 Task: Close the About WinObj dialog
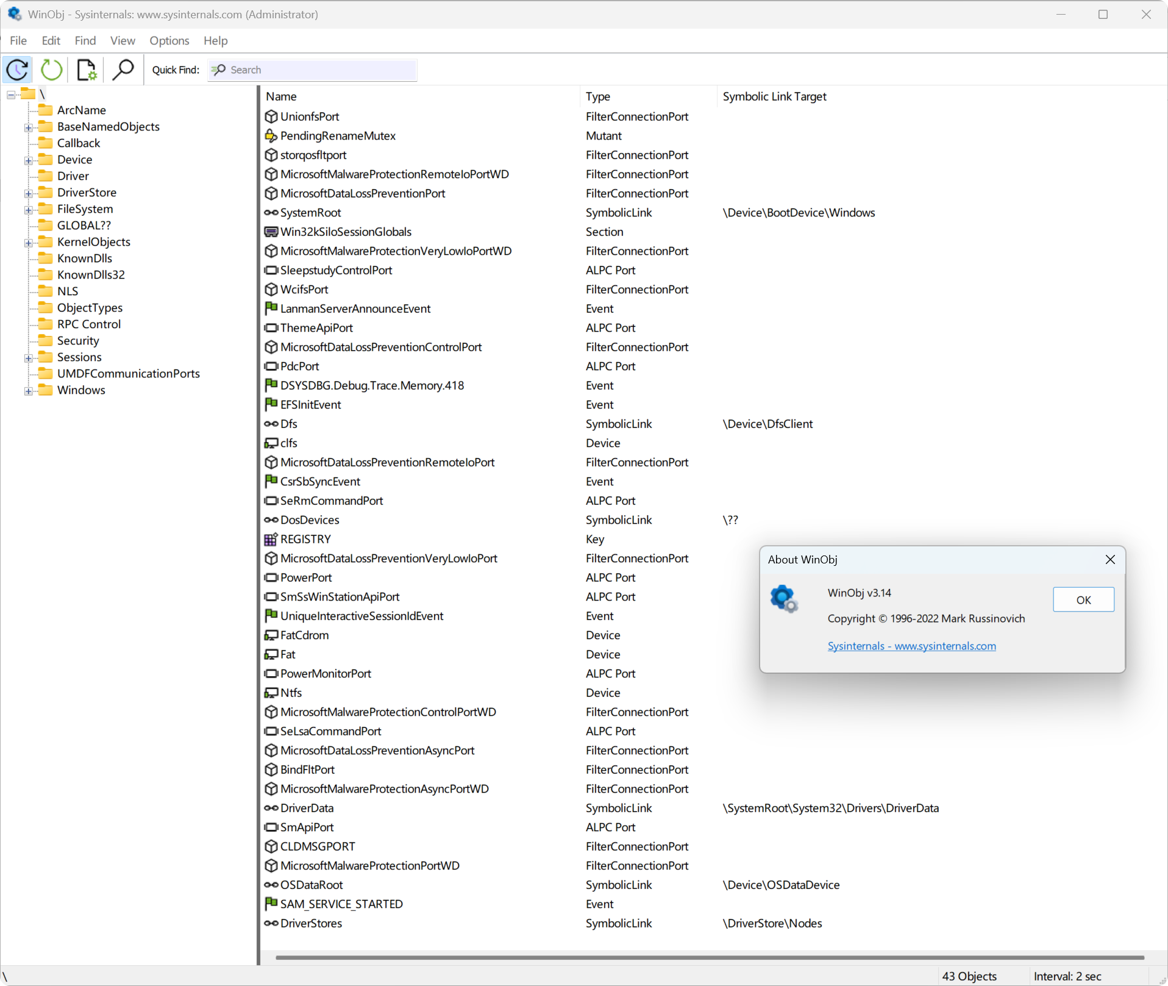click(x=1110, y=559)
